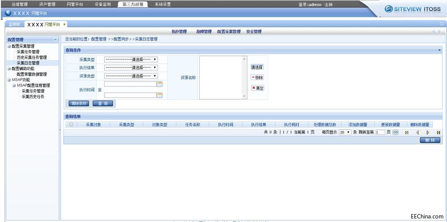
Task: Click the 移除 remove button
Action: (x=257, y=78)
